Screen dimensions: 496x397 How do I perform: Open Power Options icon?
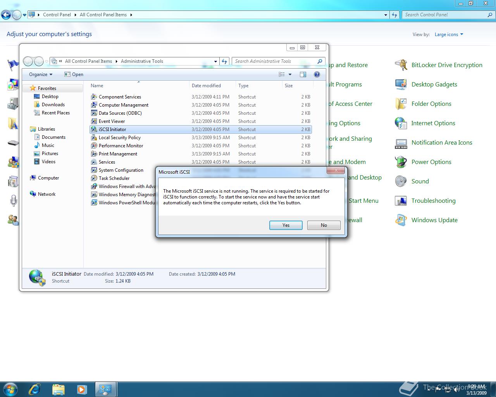coord(401,162)
